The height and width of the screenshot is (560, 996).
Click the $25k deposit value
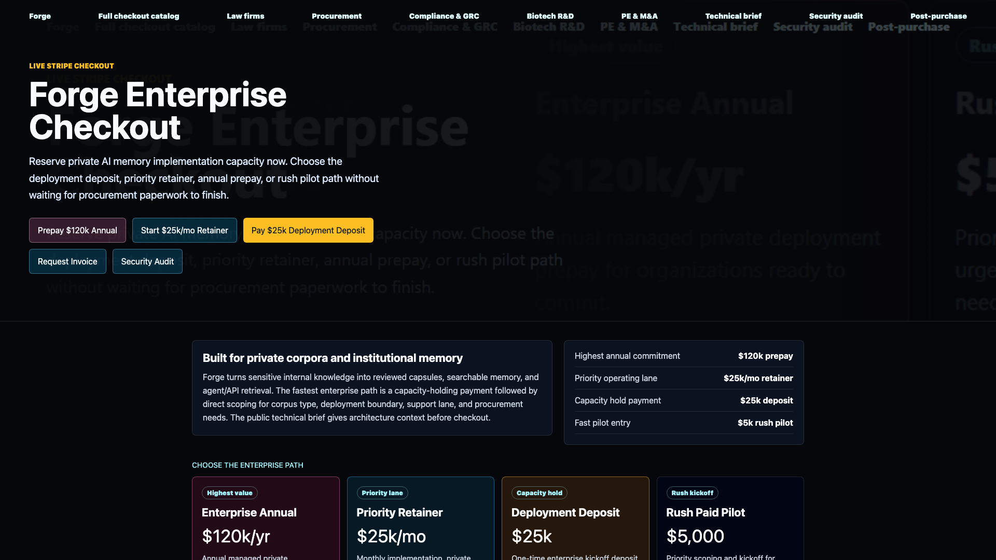[x=767, y=400]
